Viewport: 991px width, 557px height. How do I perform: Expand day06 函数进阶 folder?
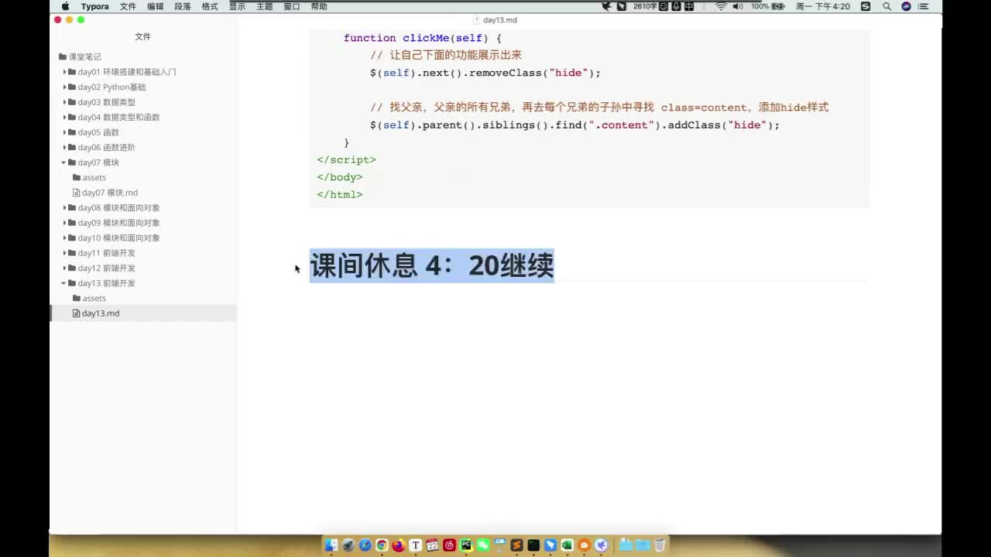point(65,148)
